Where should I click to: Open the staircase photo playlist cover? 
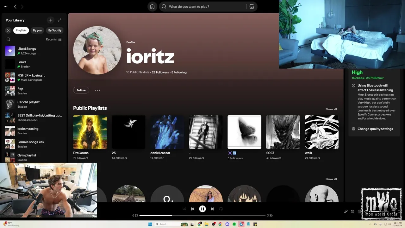(x=206, y=132)
